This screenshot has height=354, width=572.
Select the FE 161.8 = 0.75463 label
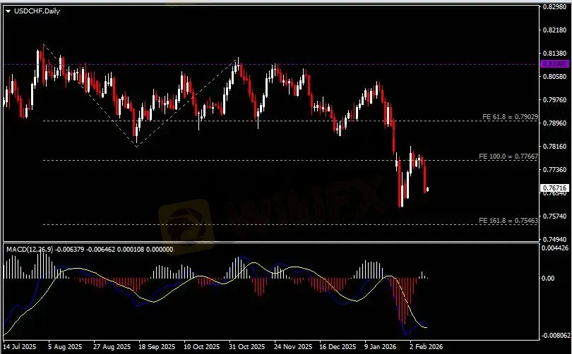pyautogui.click(x=508, y=220)
